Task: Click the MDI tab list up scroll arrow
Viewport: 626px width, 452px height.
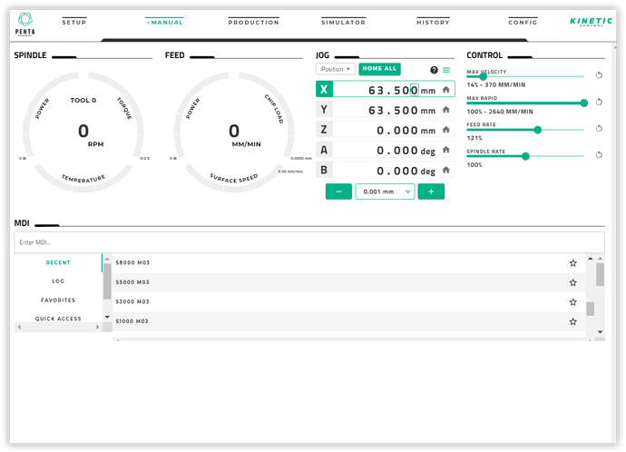Action: 107,259
